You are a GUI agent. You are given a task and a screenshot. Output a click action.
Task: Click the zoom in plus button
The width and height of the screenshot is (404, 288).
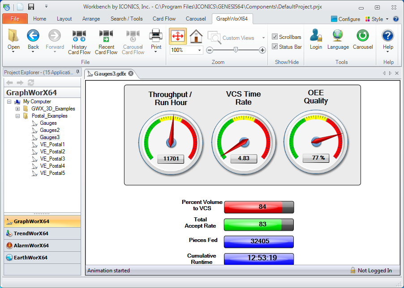262,50
